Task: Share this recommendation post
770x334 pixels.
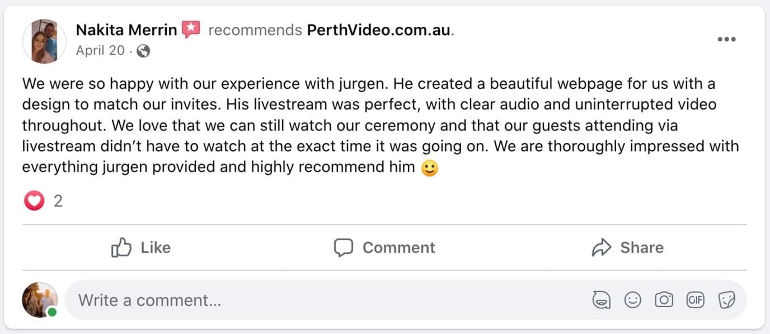Action: [x=627, y=247]
